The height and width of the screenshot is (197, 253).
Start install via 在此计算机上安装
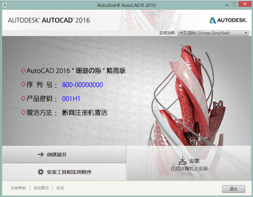click(189, 169)
